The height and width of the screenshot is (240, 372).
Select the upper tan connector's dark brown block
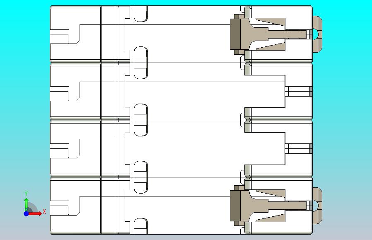[x=235, y=34]
